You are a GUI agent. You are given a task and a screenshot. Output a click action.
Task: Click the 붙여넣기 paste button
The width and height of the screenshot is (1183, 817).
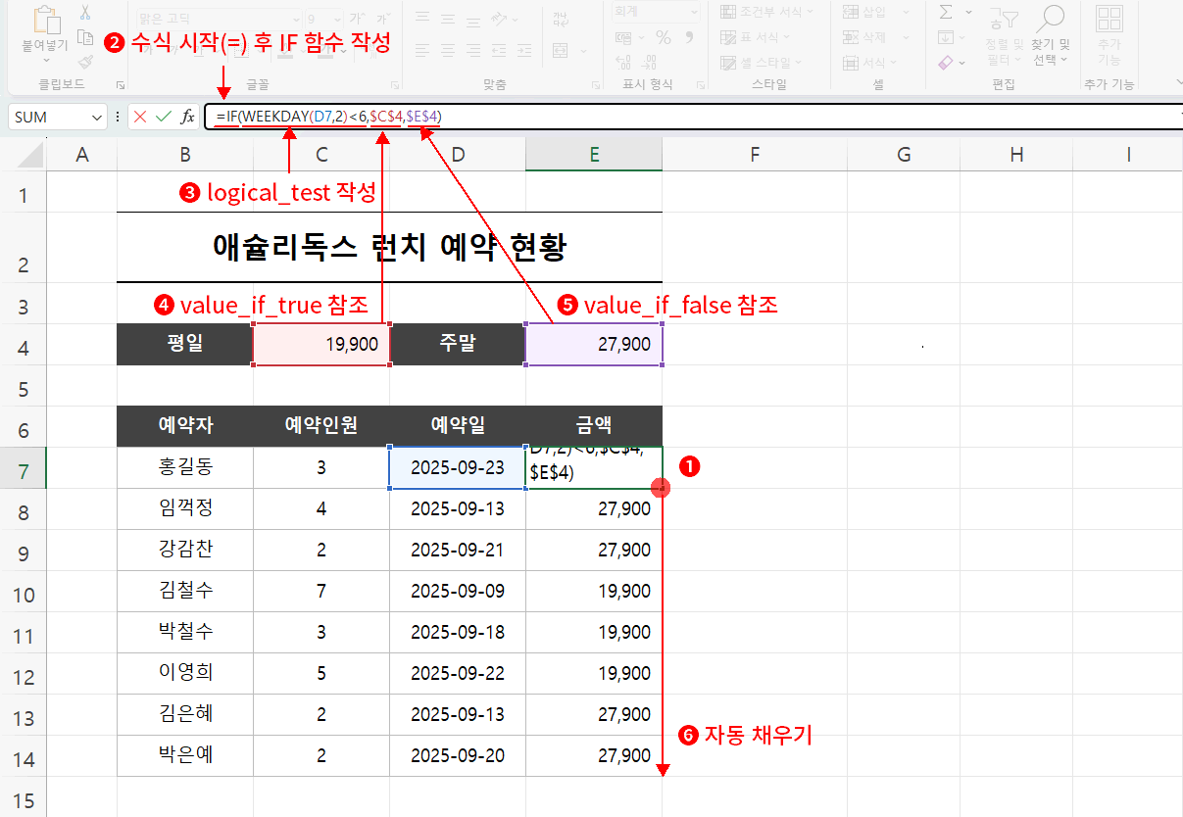pyautogui.click(x=45, y=29)
